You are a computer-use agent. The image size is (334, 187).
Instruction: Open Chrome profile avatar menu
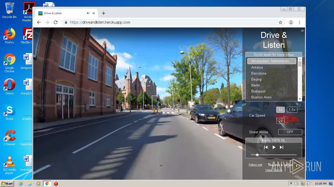coord(291,22)
